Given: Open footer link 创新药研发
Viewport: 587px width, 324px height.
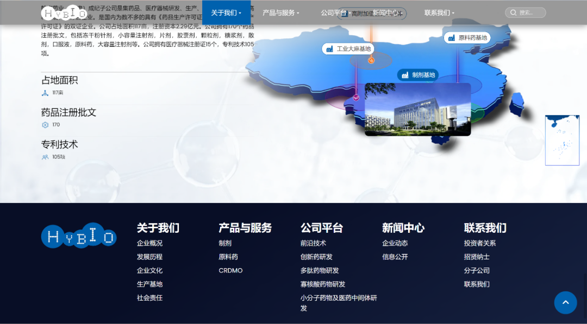Looking at the screenshot, I should click(x=316, y=257).
